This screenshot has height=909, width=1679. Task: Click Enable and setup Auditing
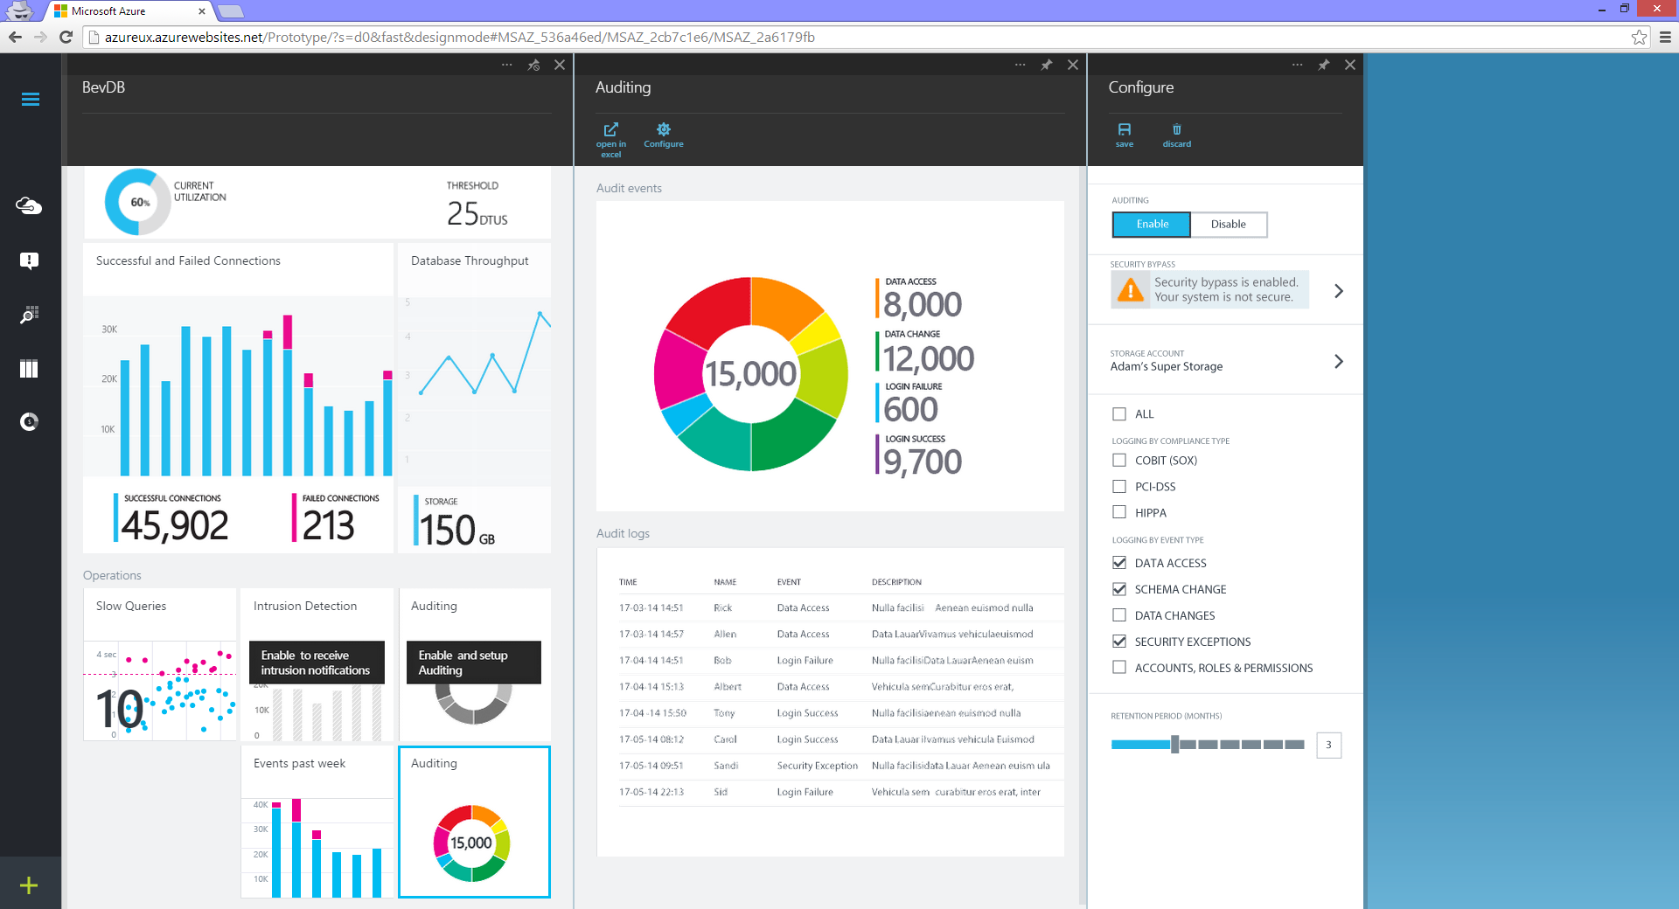[x=473, y=663]
